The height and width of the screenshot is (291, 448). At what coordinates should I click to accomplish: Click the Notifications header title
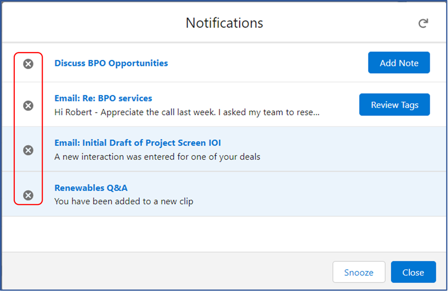(x=224, y=23)
